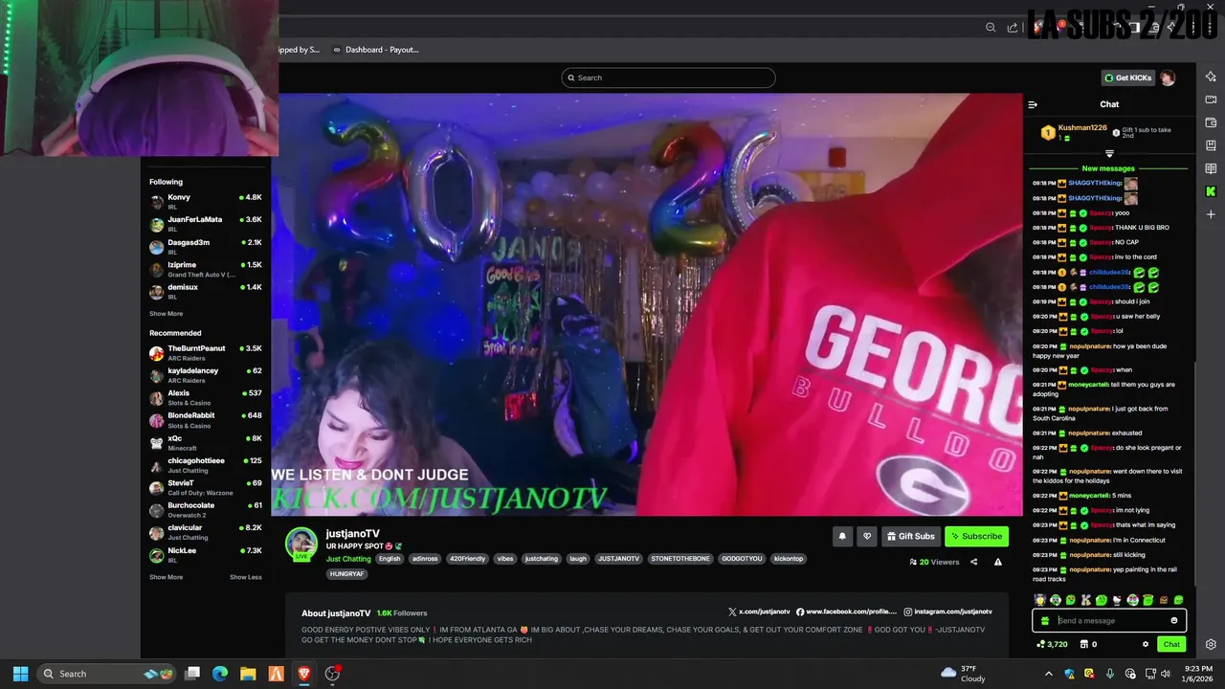Open reading list sidebar icon
Screen dimensions: 1225x689
click(x=1211, y=168)
